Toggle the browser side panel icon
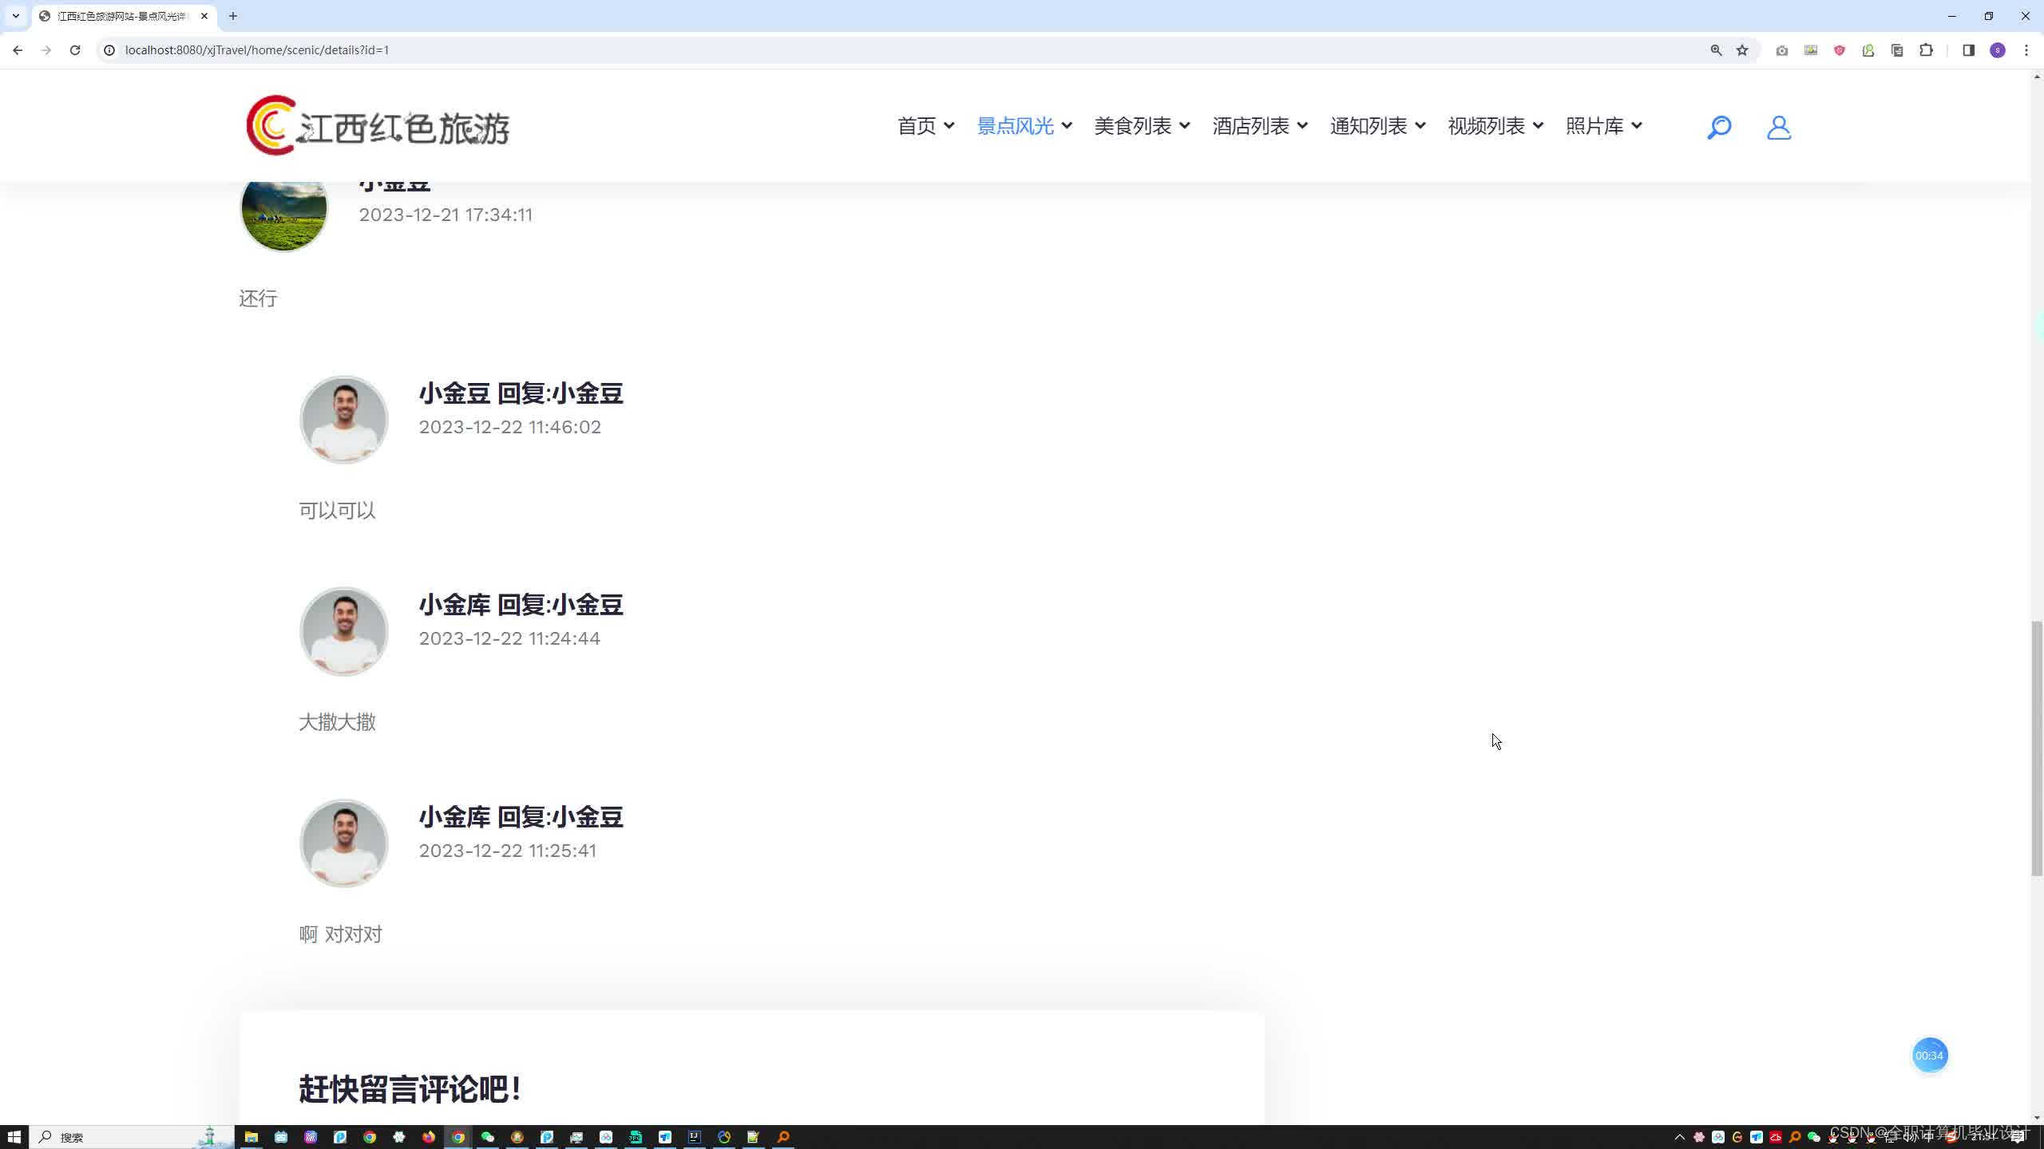The image size is (2044, 1149). point(1968,50)
